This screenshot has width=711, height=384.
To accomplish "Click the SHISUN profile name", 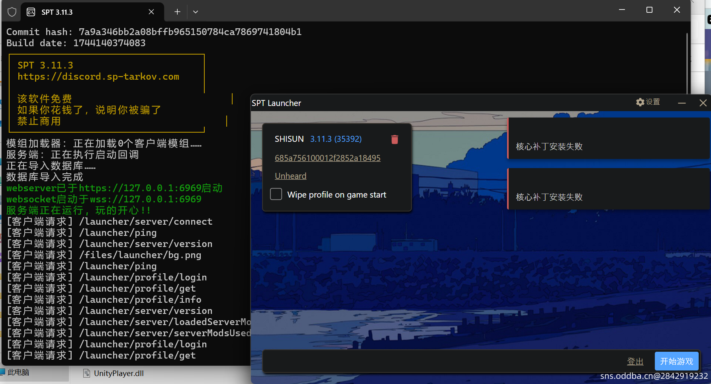I will click(x=289, y=139).
